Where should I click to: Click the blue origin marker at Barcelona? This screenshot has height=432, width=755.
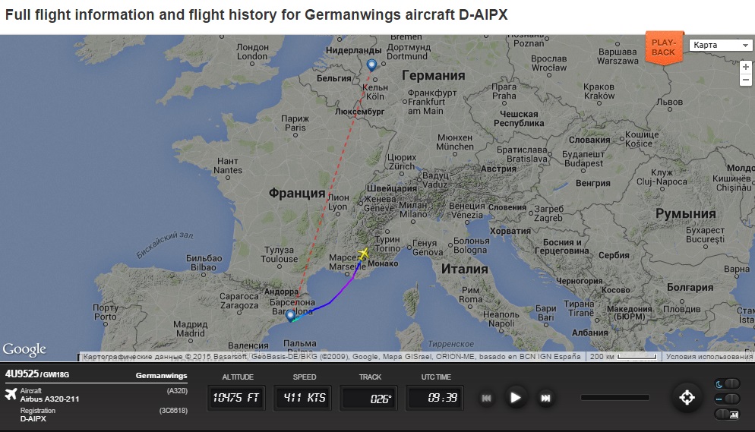290,316
